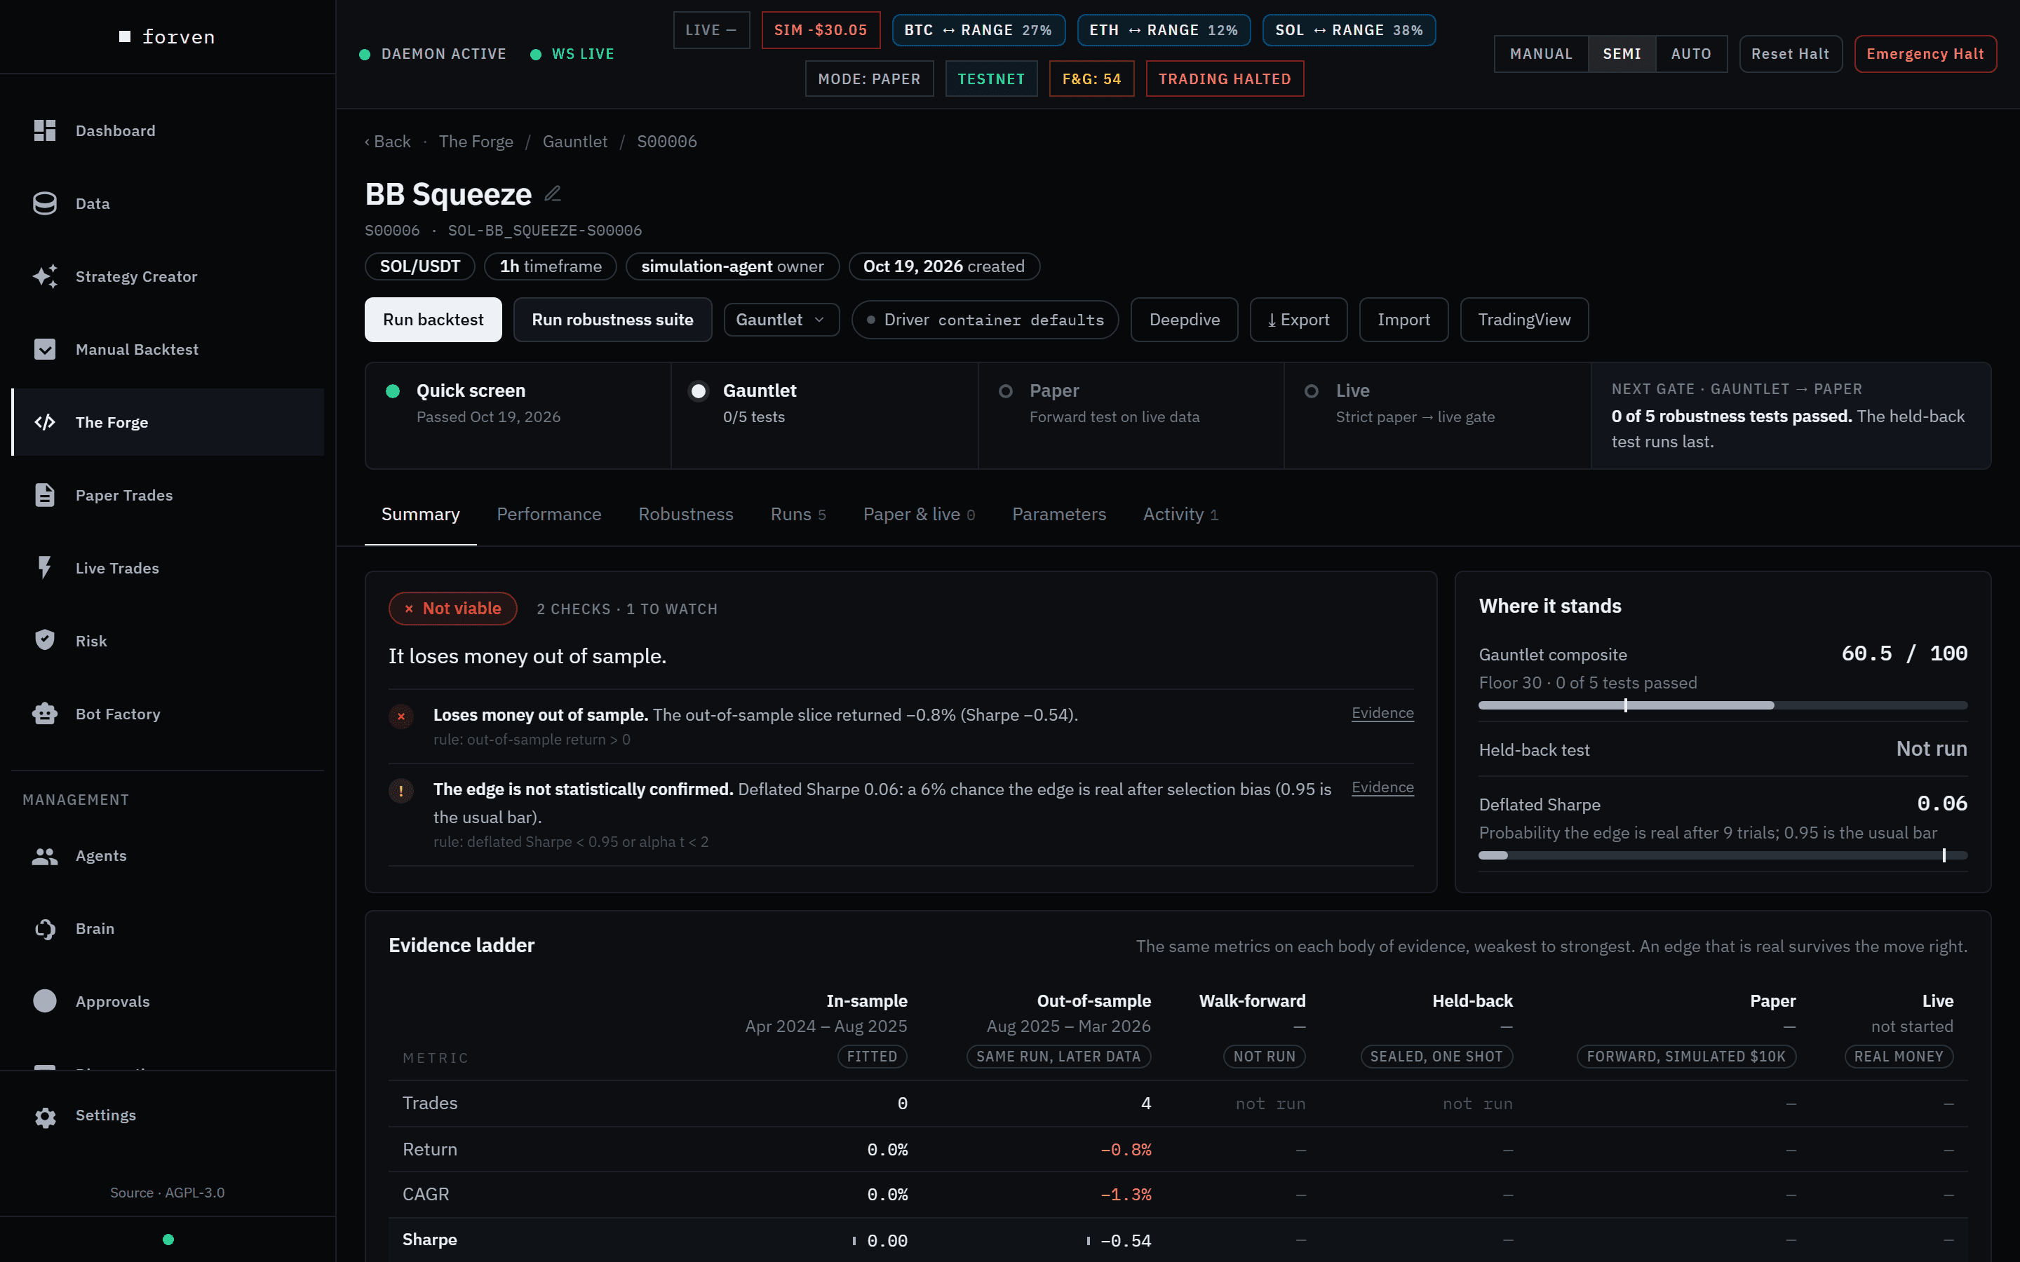This screenshot has height=1262, width=2020.
Task: Select the Gauntlet stage step
Action: [825, 416]
